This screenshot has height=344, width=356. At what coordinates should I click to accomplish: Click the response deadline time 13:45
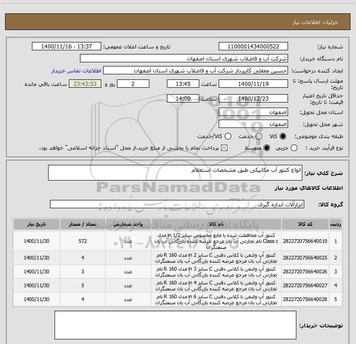point(183,84)
